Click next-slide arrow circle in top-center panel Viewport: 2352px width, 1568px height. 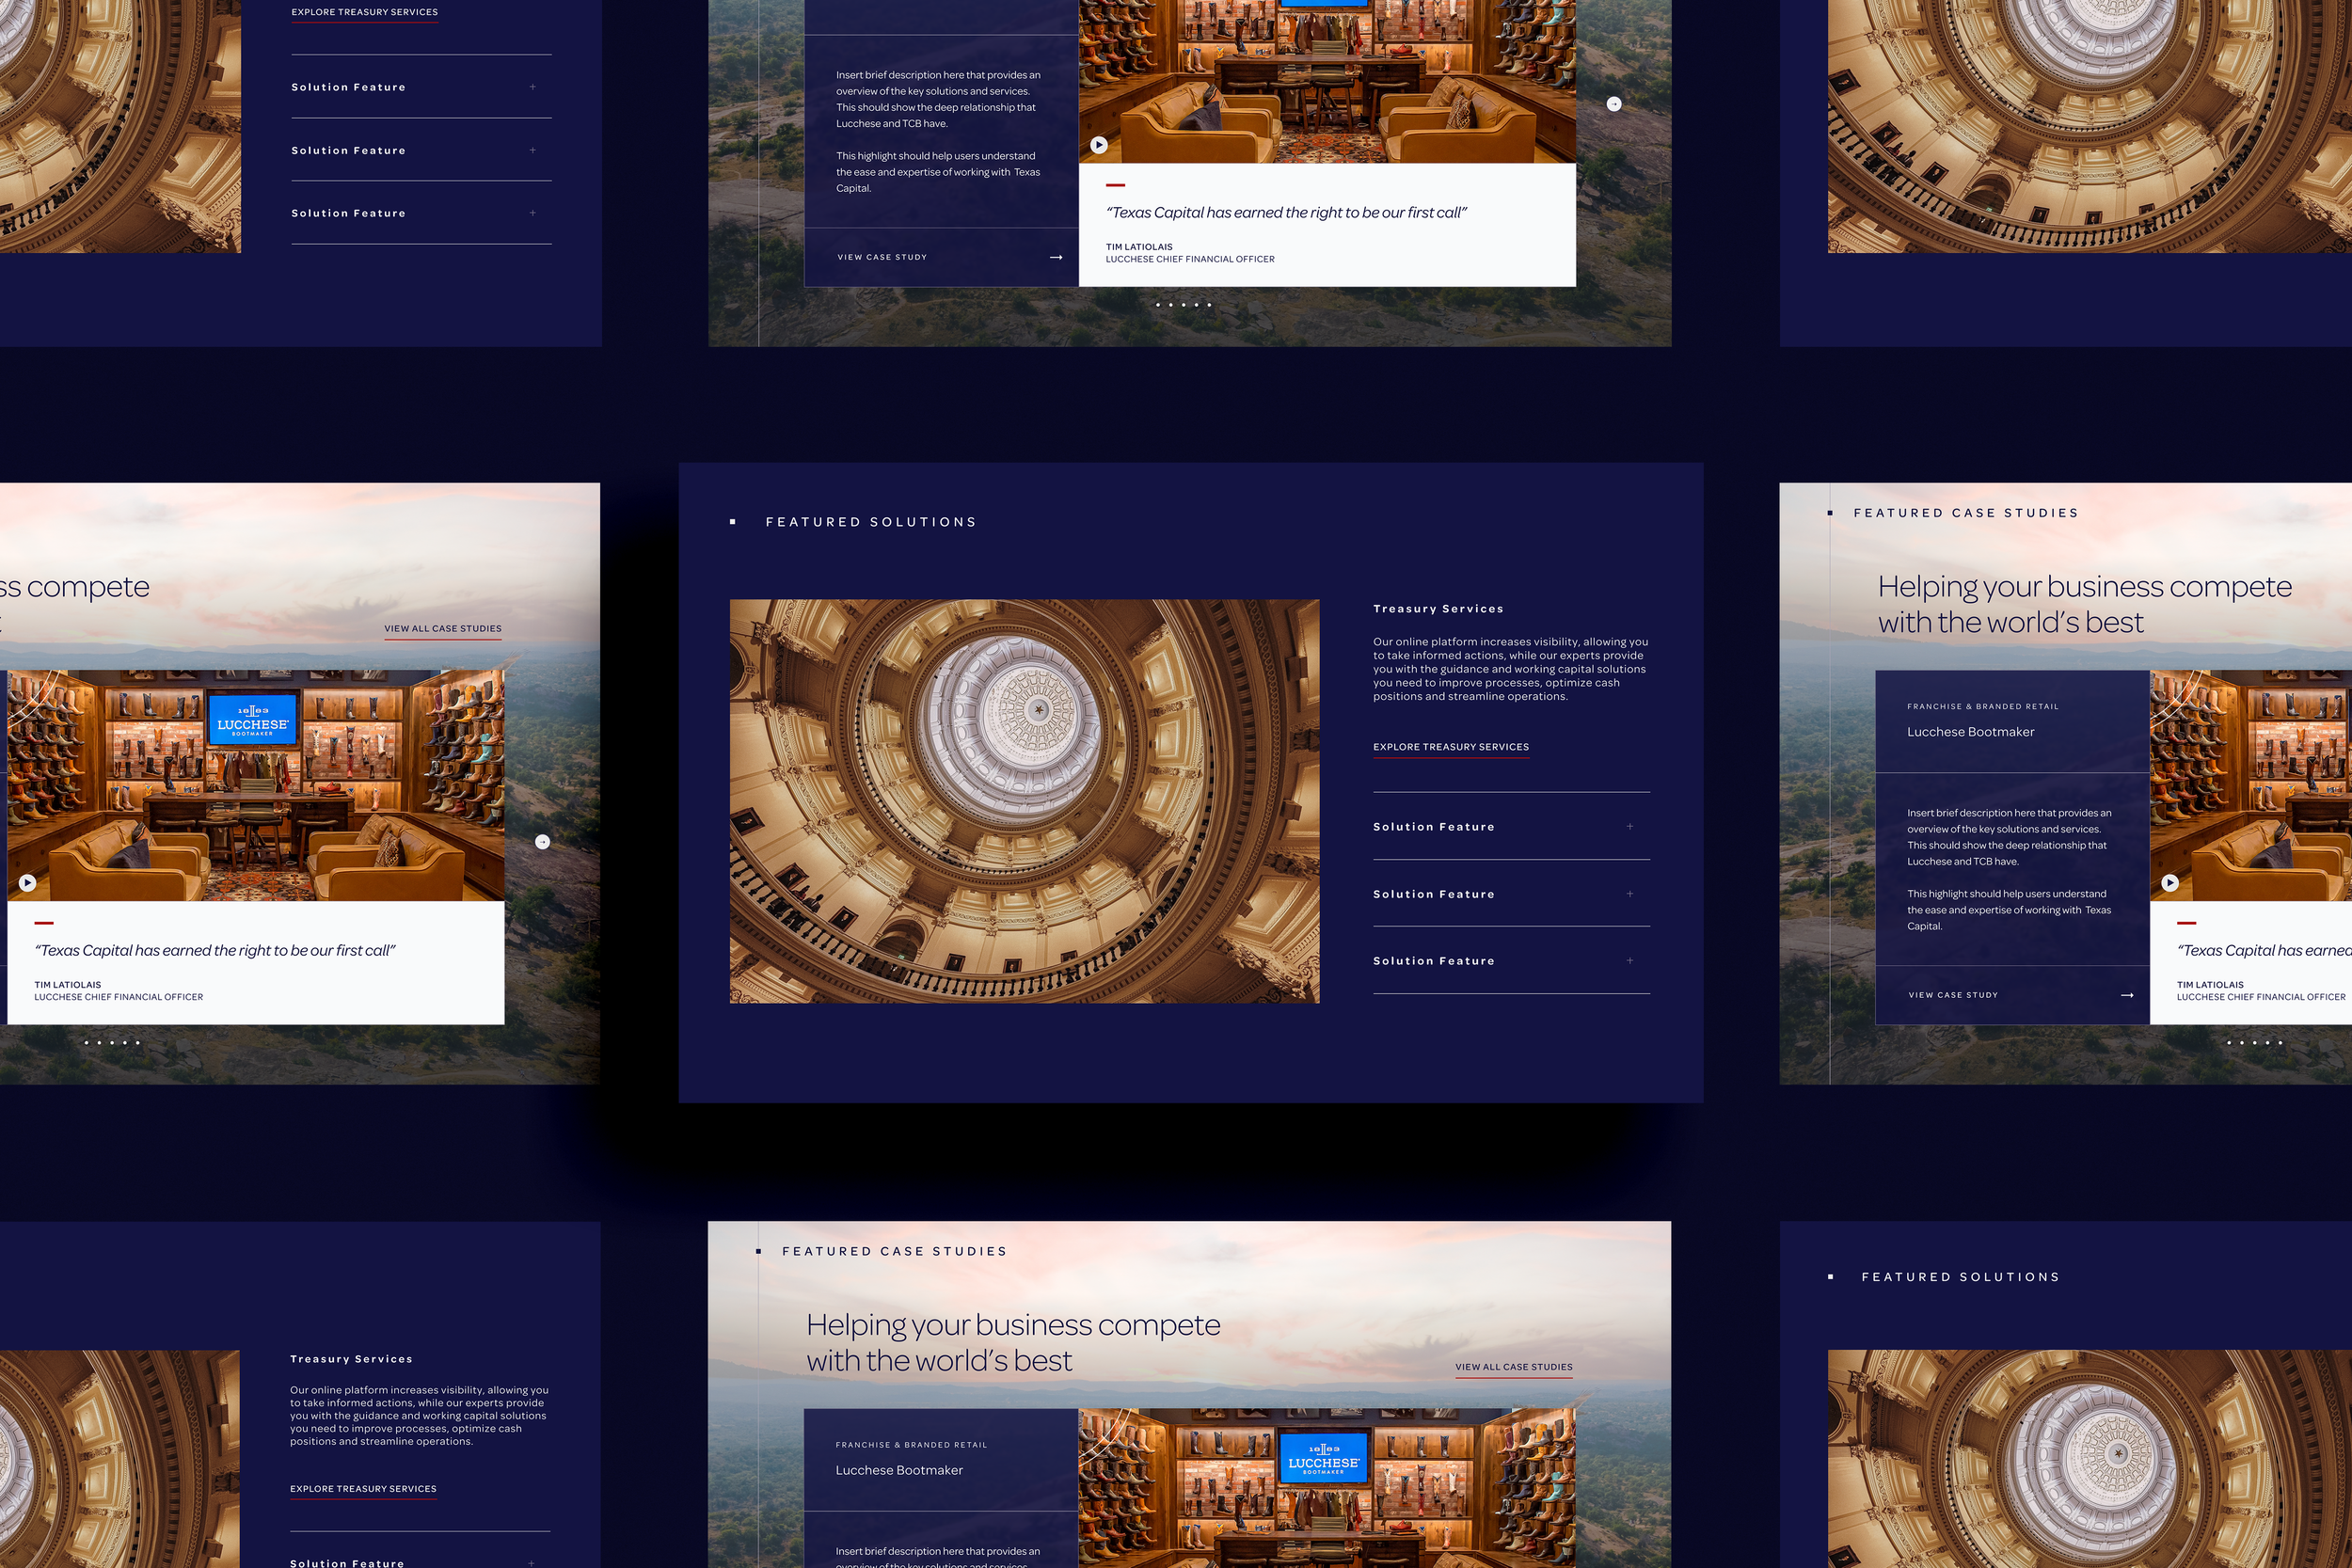pyautogui.click(x=1613, y=104)
